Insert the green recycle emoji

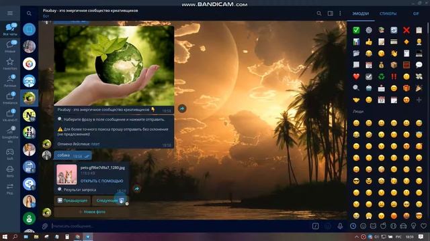point(382,76)
